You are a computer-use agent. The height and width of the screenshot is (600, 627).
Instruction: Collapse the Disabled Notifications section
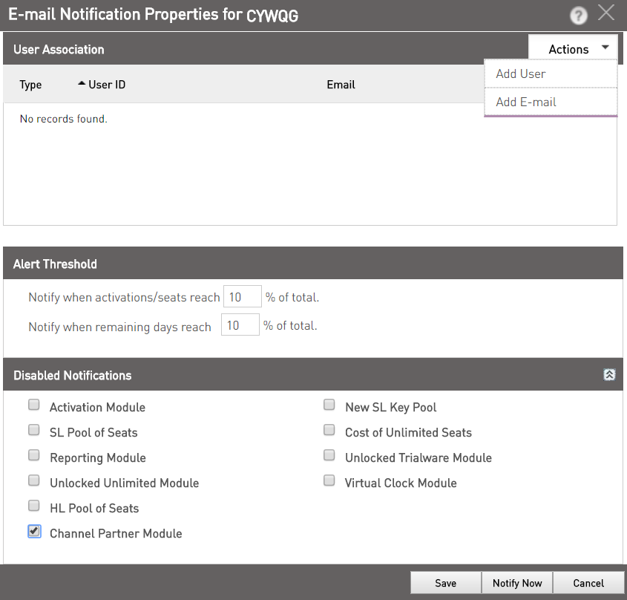click(x=609, y=375)
